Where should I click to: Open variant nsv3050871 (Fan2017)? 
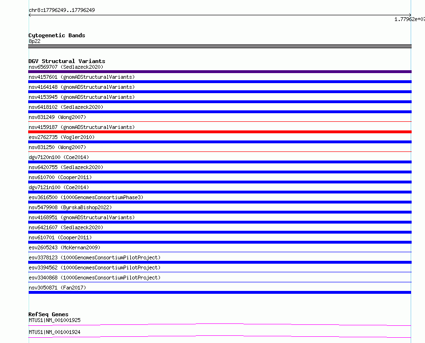57,288
